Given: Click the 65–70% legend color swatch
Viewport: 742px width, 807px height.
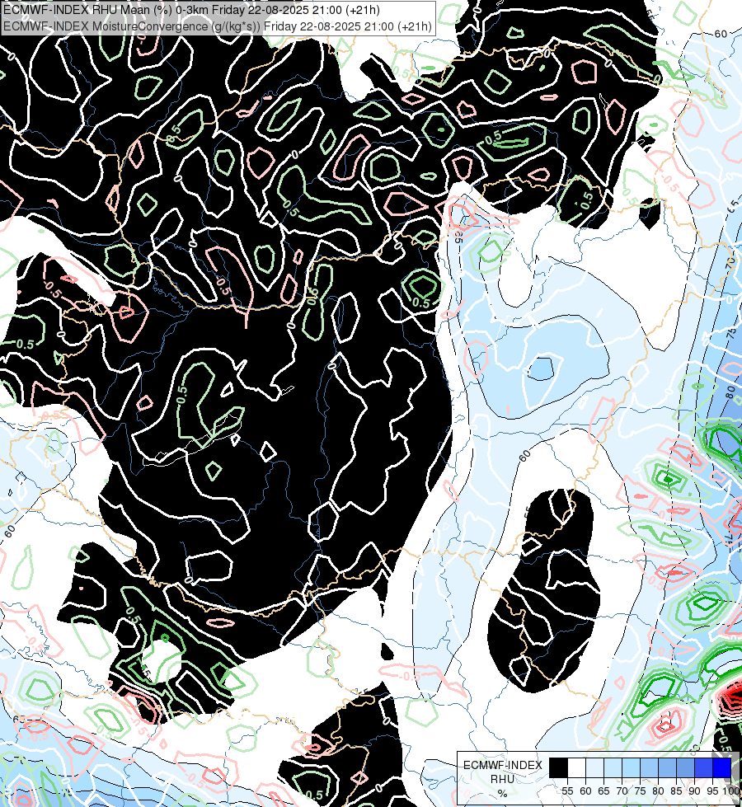Looking at the screenshot, I should (613, 767).
